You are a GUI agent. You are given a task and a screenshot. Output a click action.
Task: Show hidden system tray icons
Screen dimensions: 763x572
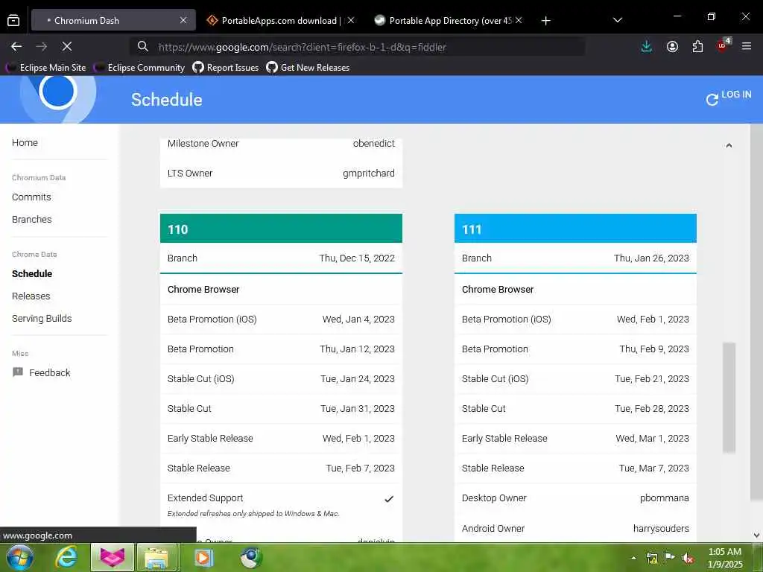point(633,559)
